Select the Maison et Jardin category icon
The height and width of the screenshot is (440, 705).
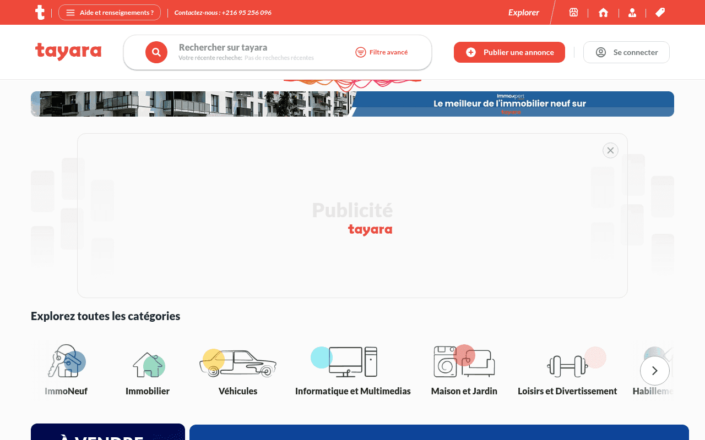(x=464, y=362)
